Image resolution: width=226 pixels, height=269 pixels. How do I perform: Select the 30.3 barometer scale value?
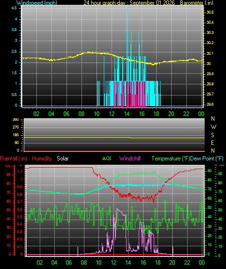[x=210, y=32]
